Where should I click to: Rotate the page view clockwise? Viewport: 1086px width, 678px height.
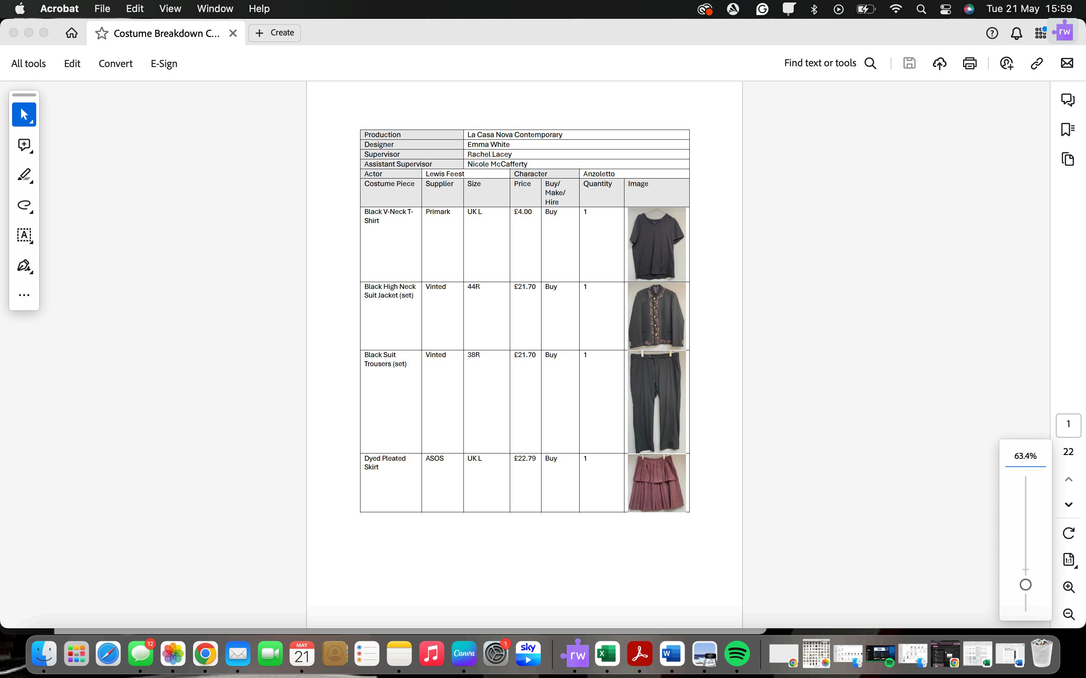[x=1069, y=533]
